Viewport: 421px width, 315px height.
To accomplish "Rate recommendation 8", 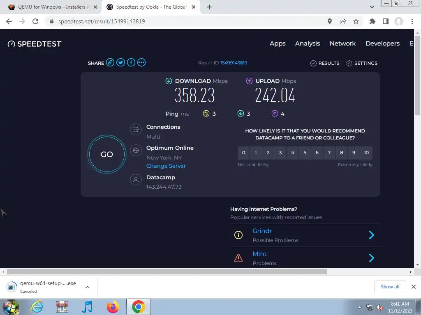I will [x=342, y=153].
